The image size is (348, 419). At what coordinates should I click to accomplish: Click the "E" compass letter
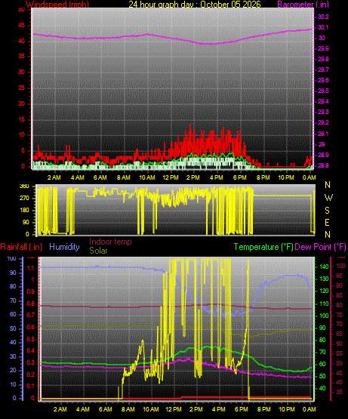(327, 222)
